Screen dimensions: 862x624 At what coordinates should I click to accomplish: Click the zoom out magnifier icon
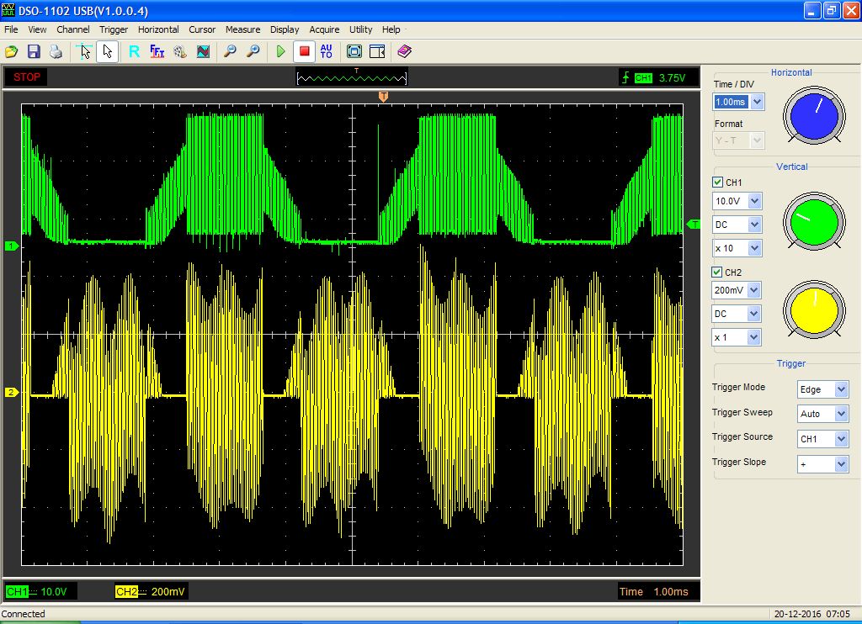pyautogui.click(x=231, y=51)
